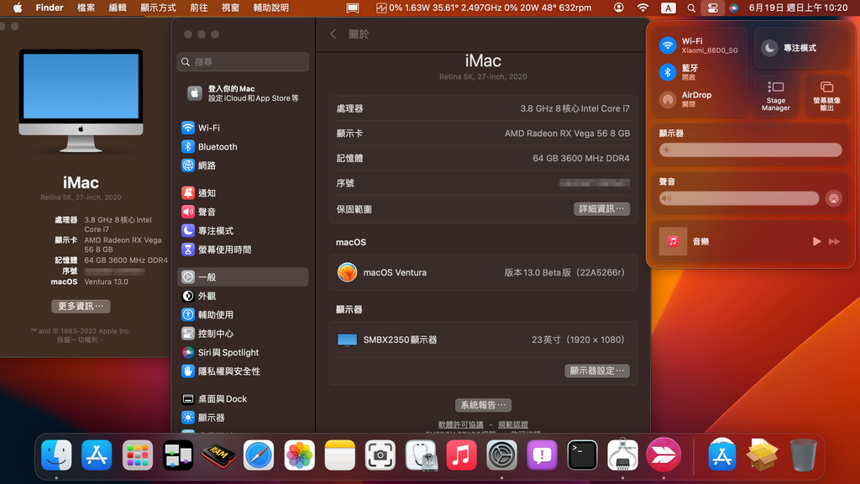
Task: Adjust the 顯示器 brightness slider
Action: pos(750,150)
